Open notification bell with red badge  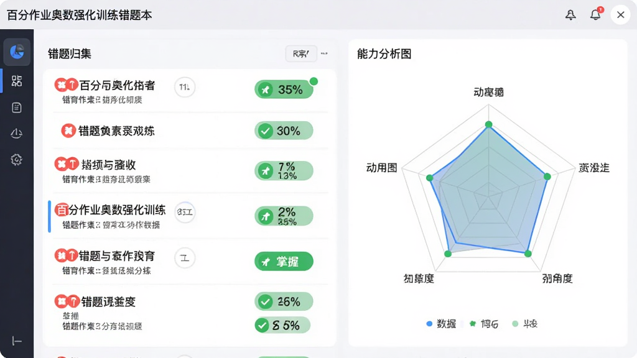pos(596,14)
